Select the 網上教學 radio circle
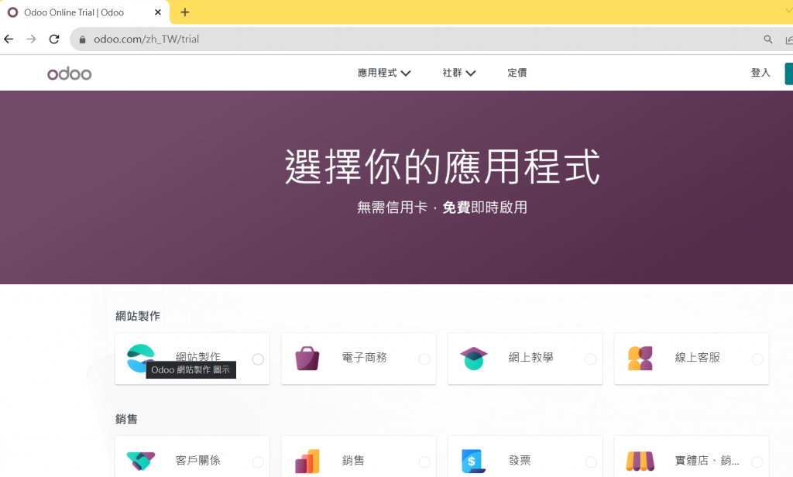793x477 pixels. click(591, 359)
